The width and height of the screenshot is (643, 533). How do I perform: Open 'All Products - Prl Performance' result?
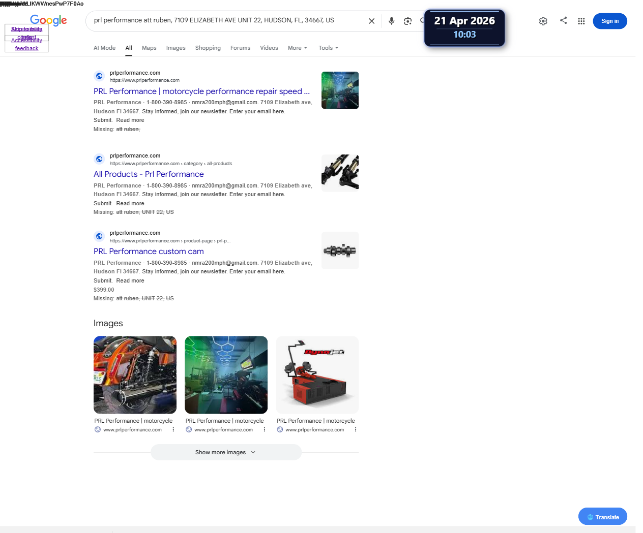pyautogui.click(x=149, y=174)
